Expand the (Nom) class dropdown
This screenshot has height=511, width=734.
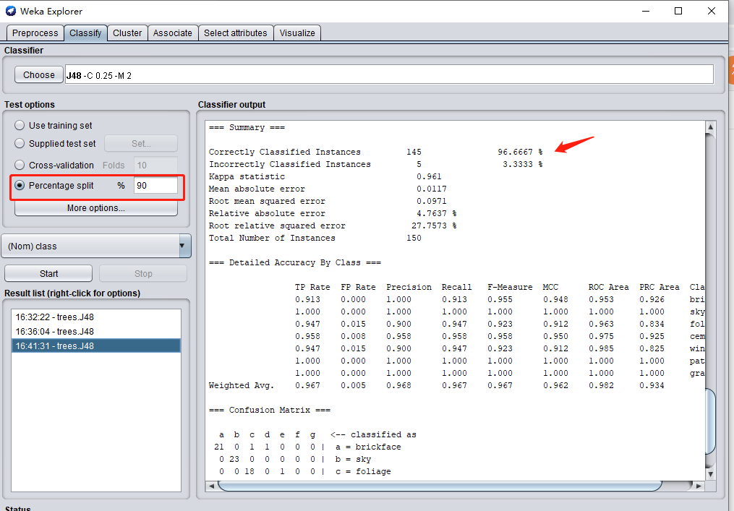pos(96,246)
